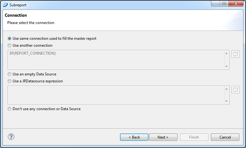Click up arrow in connection expression scrollbar

pyautogui.click(x=226, y=53)
